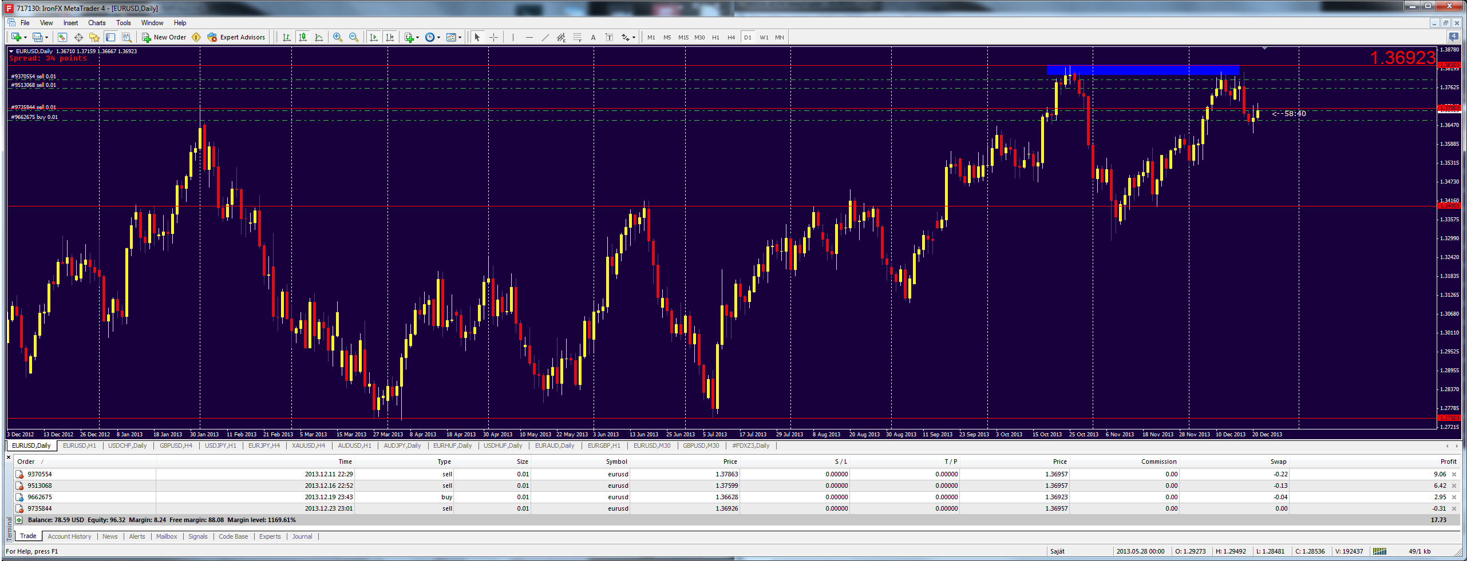Open the USDJPY,H1 chart tab
The width and height of the screenshot is (1467, 561).
[220, 445]
